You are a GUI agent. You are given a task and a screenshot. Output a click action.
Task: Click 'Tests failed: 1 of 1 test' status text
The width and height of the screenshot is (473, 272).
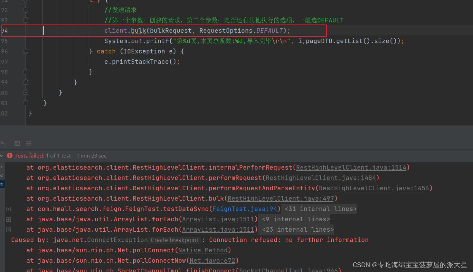(x=42, y=156)
